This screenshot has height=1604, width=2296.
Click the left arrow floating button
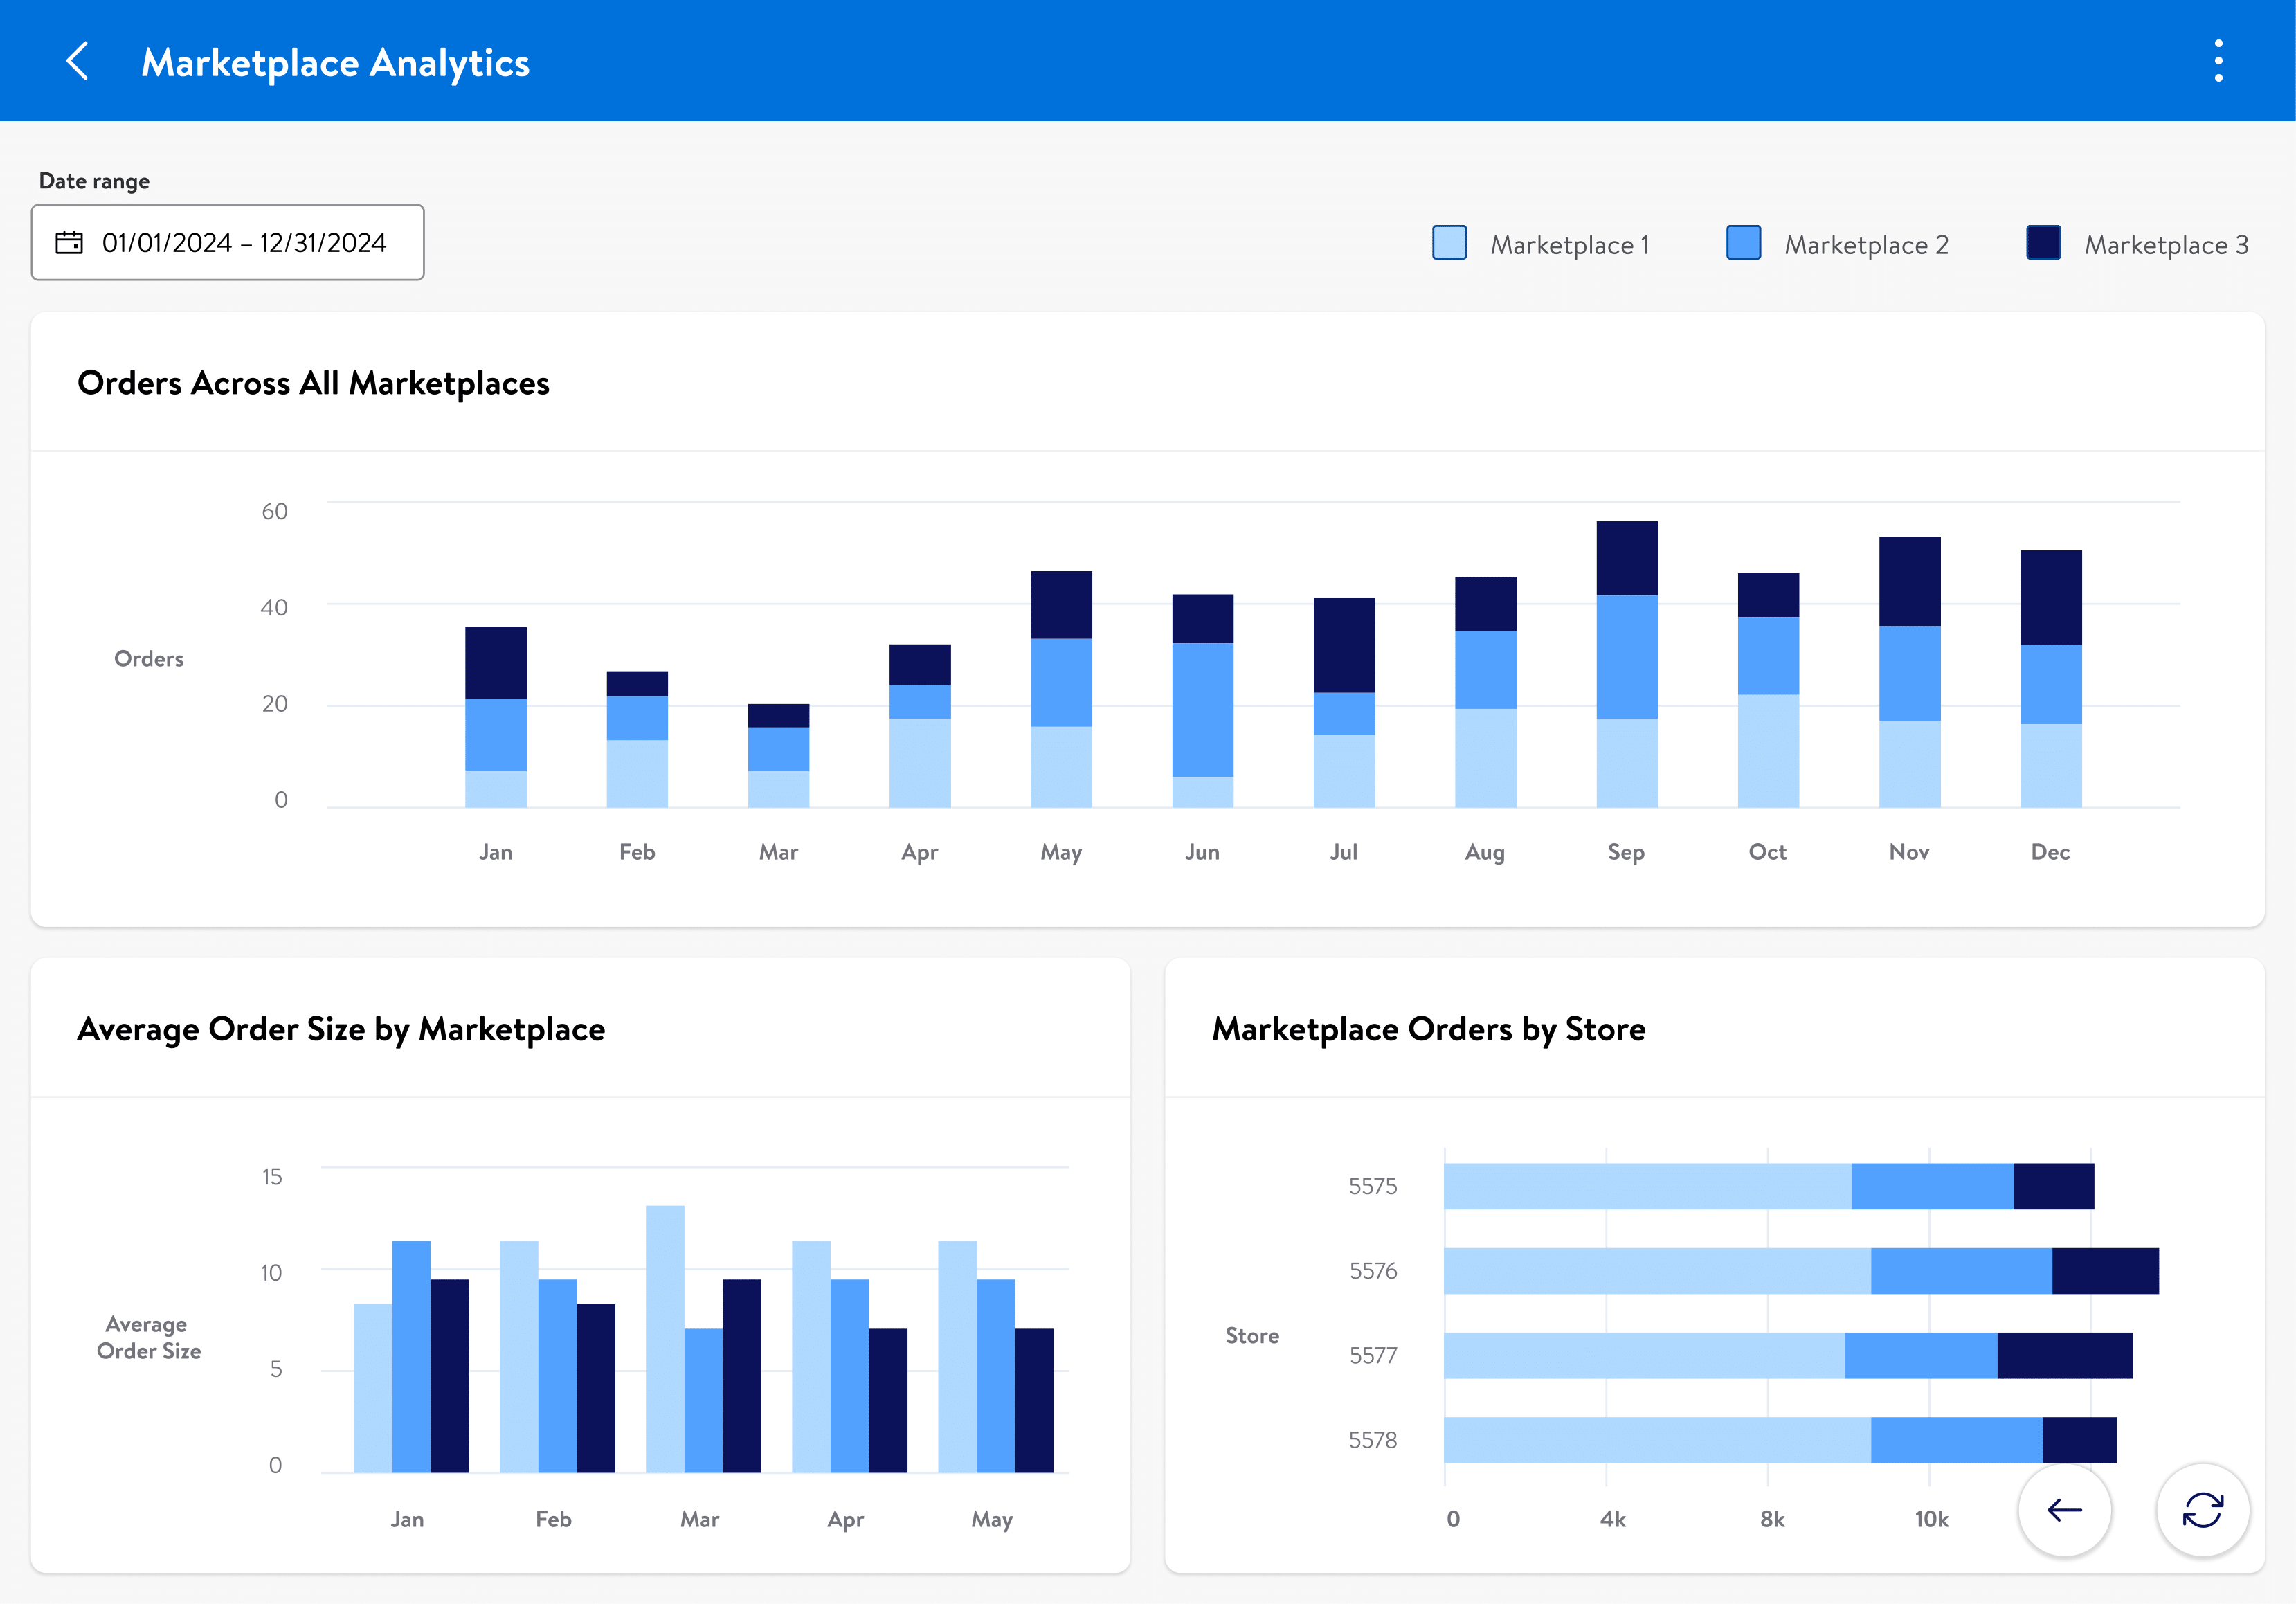(x=2064, y=1510)
